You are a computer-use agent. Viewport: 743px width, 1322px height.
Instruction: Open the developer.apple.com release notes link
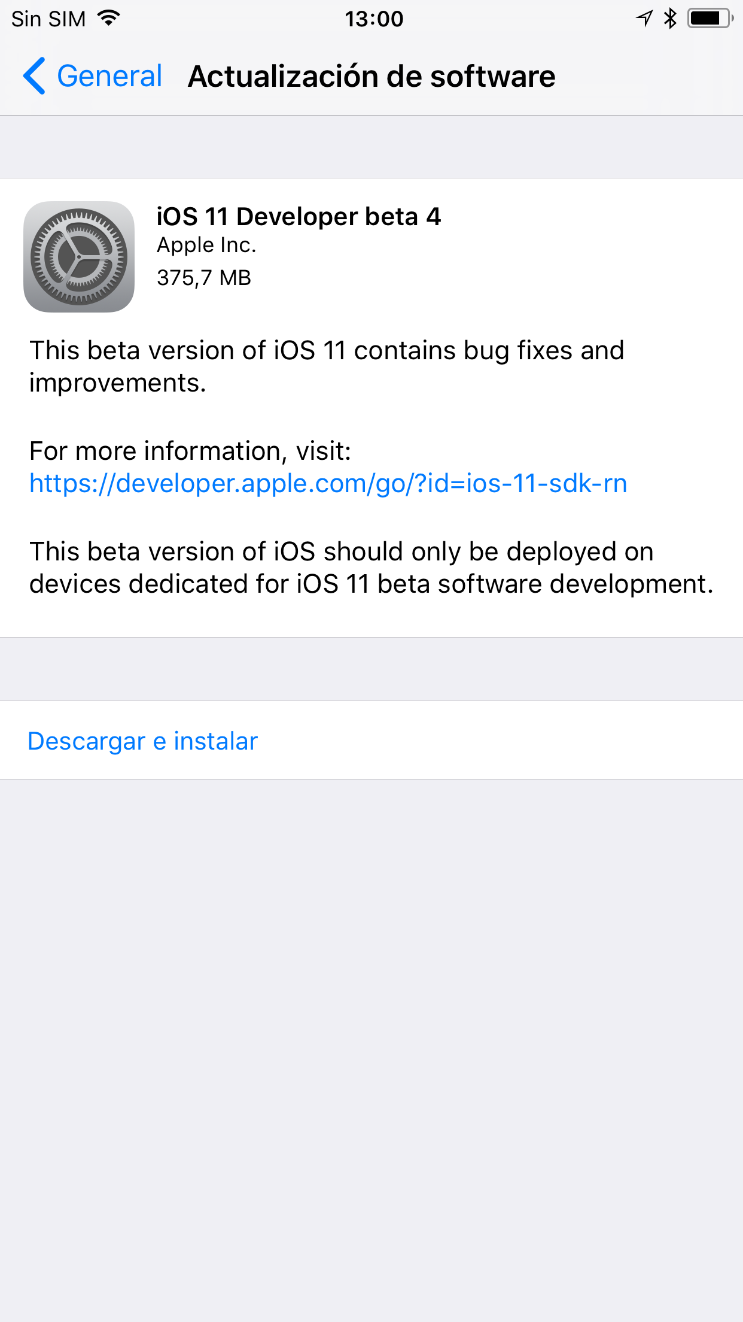328,483
